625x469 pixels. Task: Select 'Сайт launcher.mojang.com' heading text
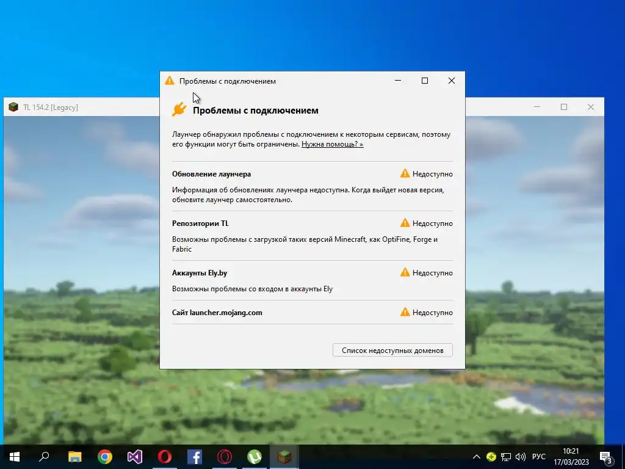pyautogui.click(x=217, y=312)
